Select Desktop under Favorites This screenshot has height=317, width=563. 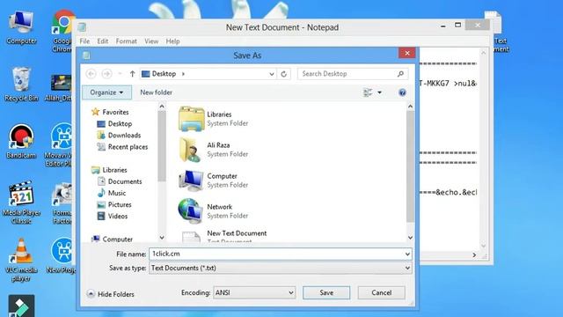[114, 123]
